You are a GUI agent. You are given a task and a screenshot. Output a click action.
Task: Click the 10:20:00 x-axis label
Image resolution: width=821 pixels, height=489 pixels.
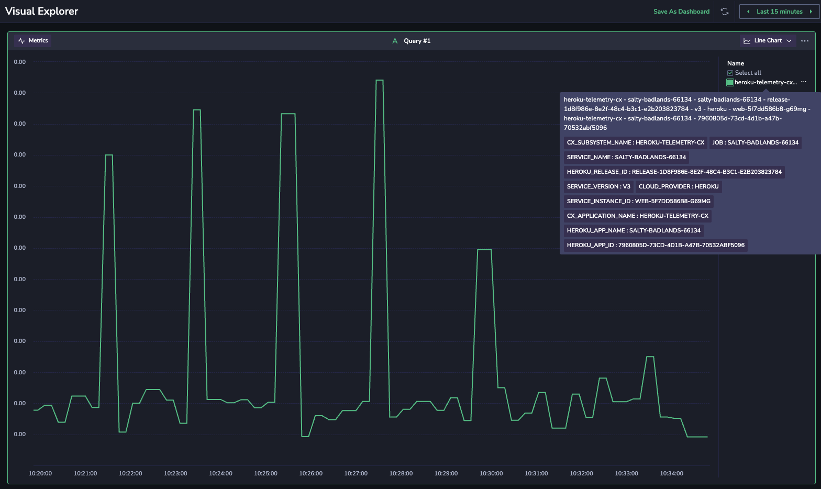pos(40,473)
